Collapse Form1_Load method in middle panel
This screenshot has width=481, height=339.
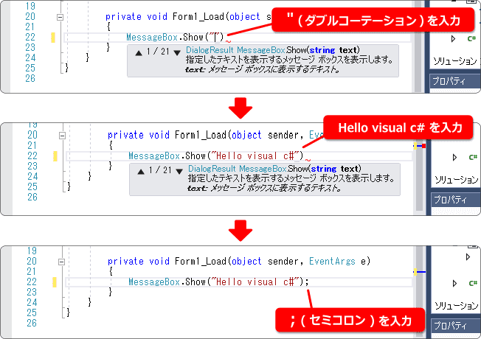[x=62, y=136]
